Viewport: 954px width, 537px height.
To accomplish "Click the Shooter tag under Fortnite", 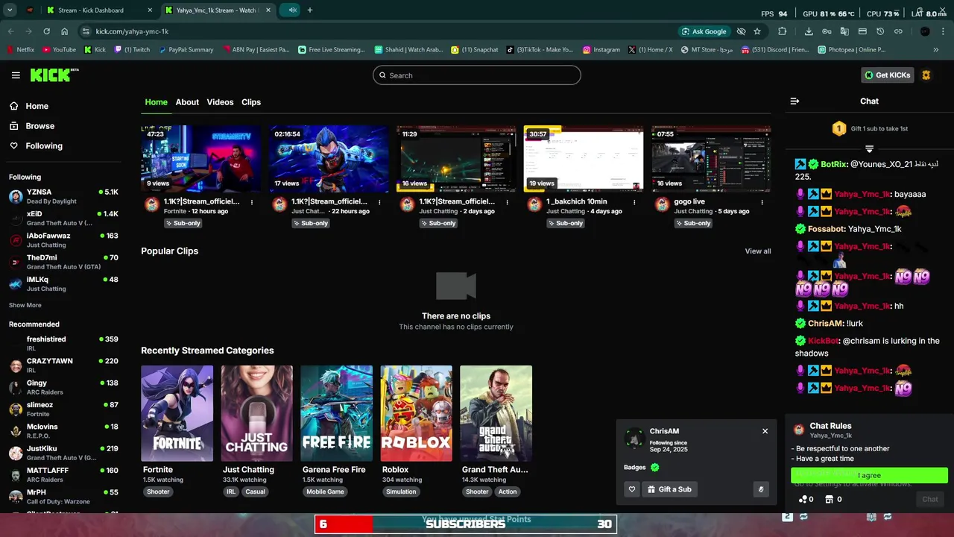I will [x=158, y=492].
